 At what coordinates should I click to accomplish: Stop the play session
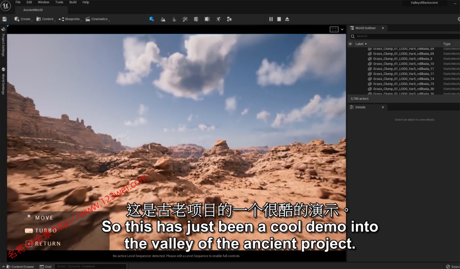279,19
